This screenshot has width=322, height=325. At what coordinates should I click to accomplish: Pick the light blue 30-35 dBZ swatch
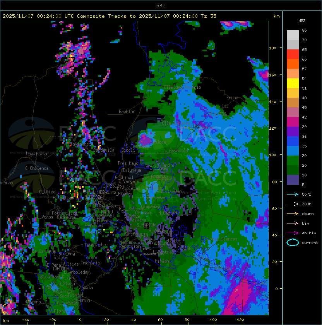pyautogui.click(x=293, y=151)
